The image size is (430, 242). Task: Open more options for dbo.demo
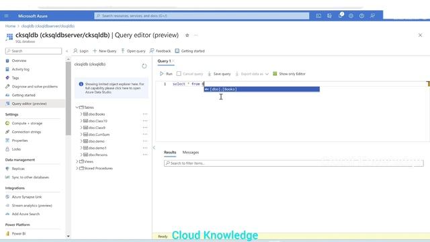pos(145,141)
